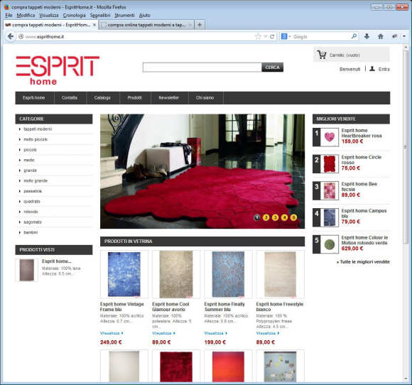Open the Contatta navigation item
Image resolution: width=412 pixels, height=385 pixels.
[70, 98]
